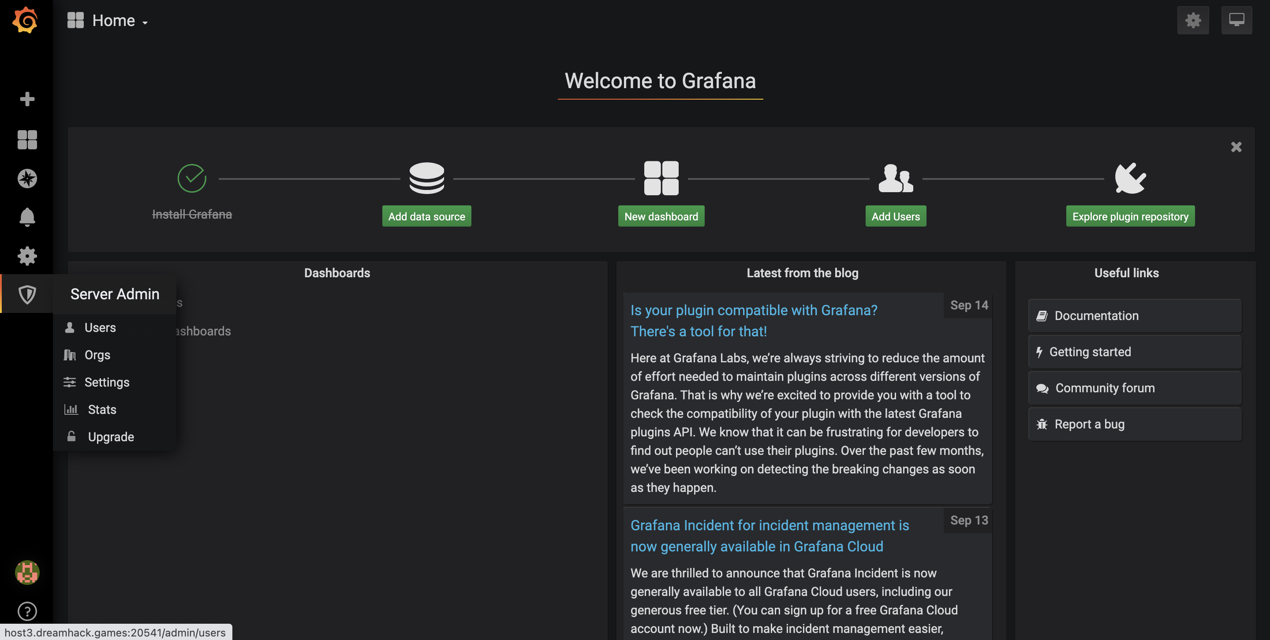Open dashboard settings gear in the top bar

coord(1192,20)
